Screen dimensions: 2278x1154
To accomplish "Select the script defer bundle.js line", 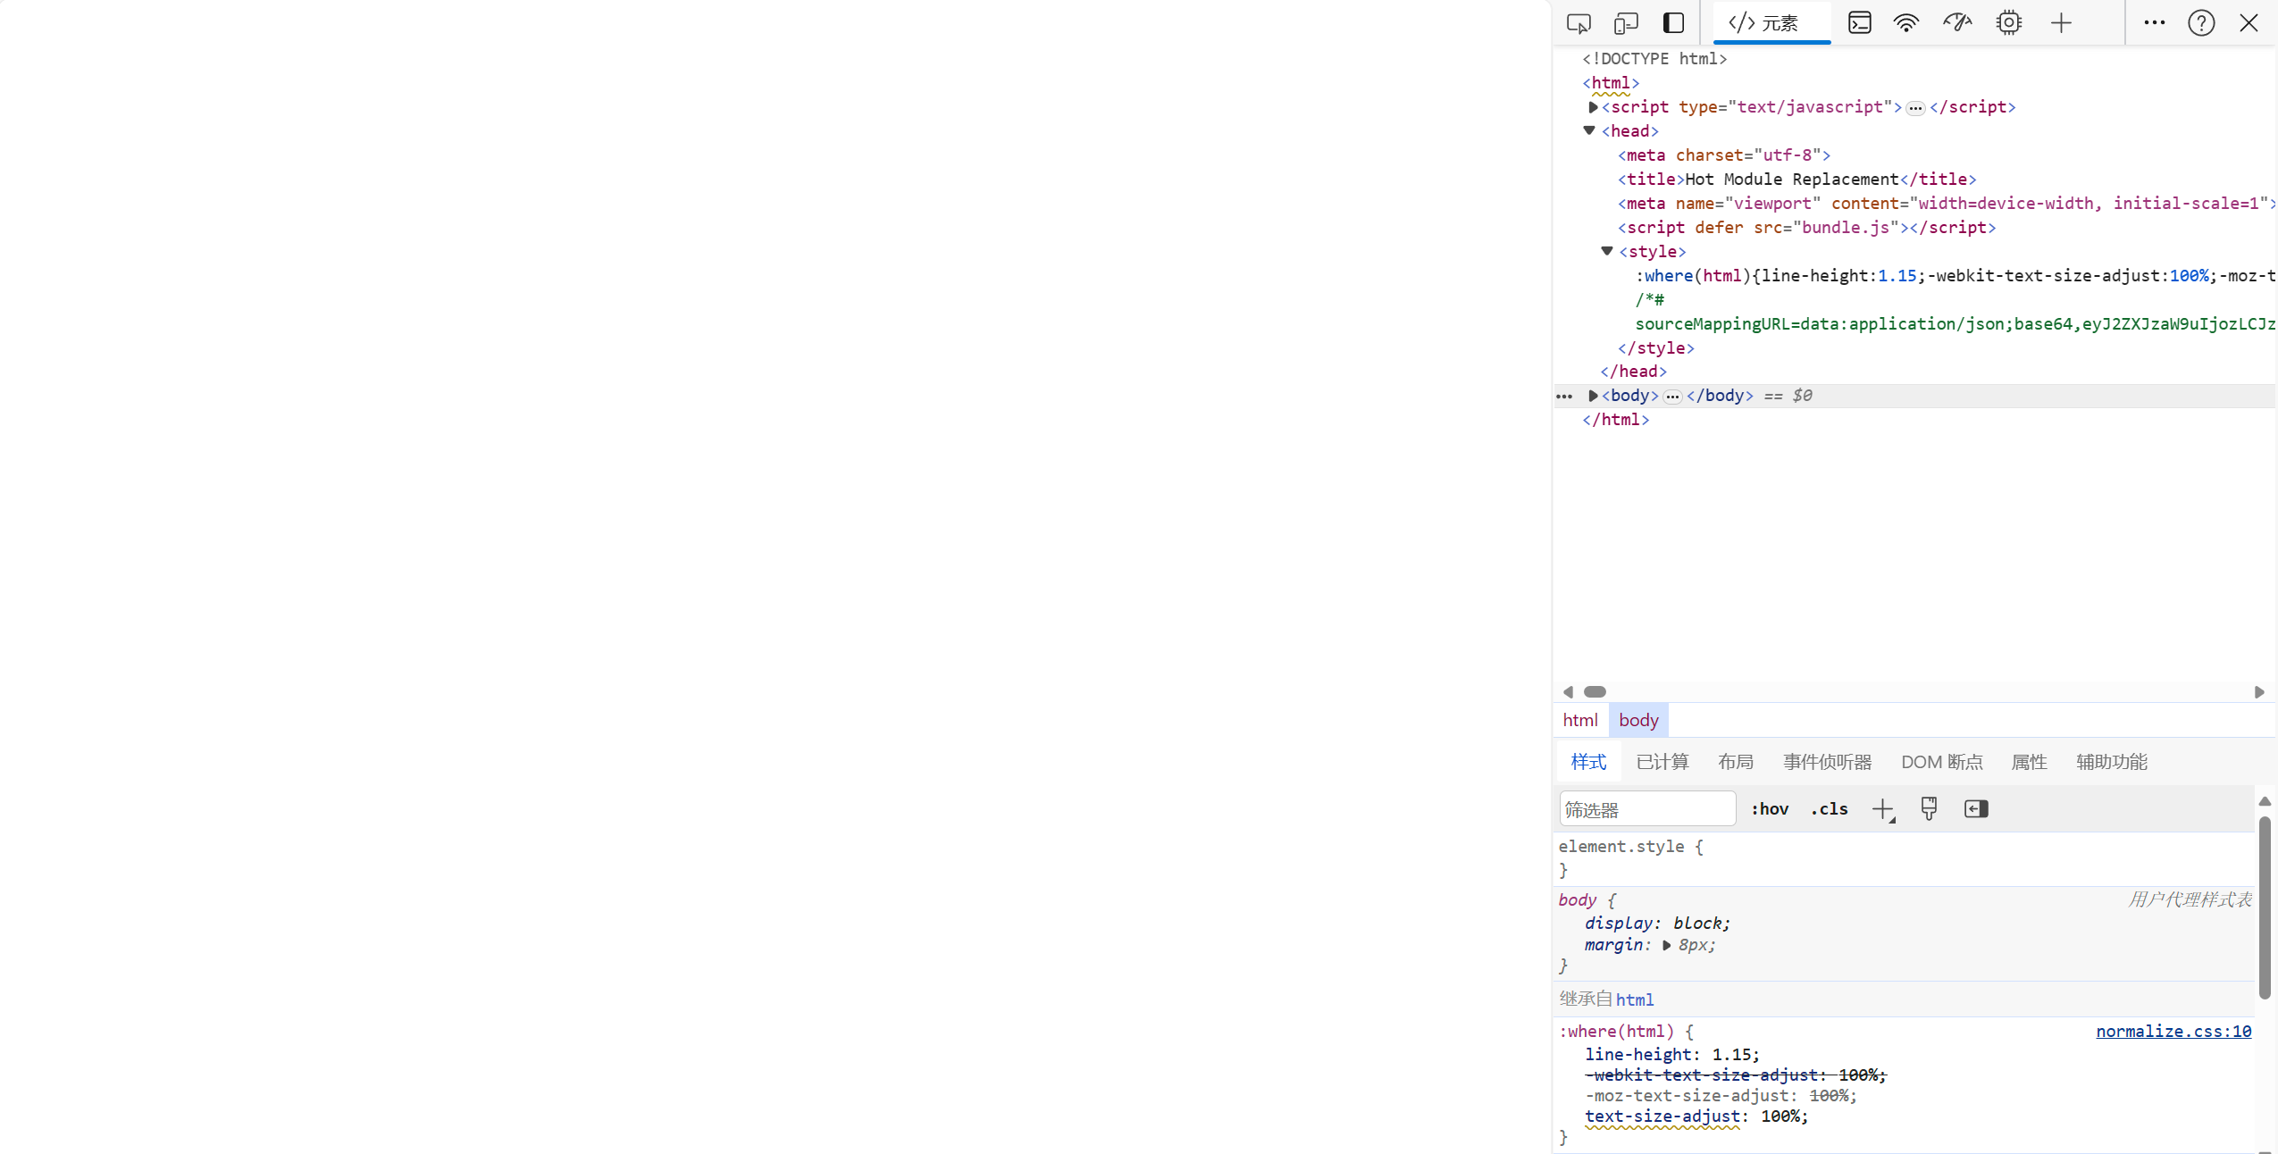I will click(x=1806, y=228).
